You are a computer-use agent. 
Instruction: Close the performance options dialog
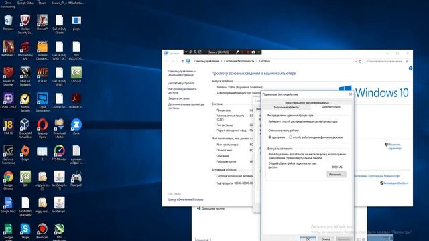(351, 94)
